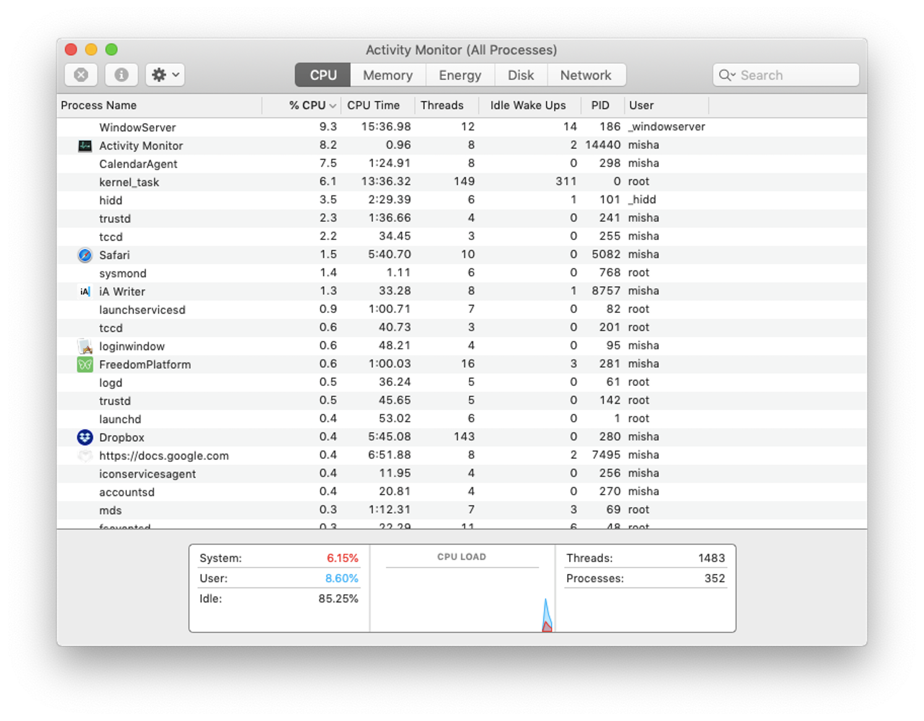
Task: Select the launchd process row
Action: tap(461, 419)
